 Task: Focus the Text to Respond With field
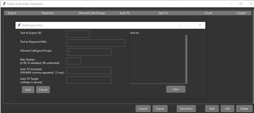coord(96,43)
